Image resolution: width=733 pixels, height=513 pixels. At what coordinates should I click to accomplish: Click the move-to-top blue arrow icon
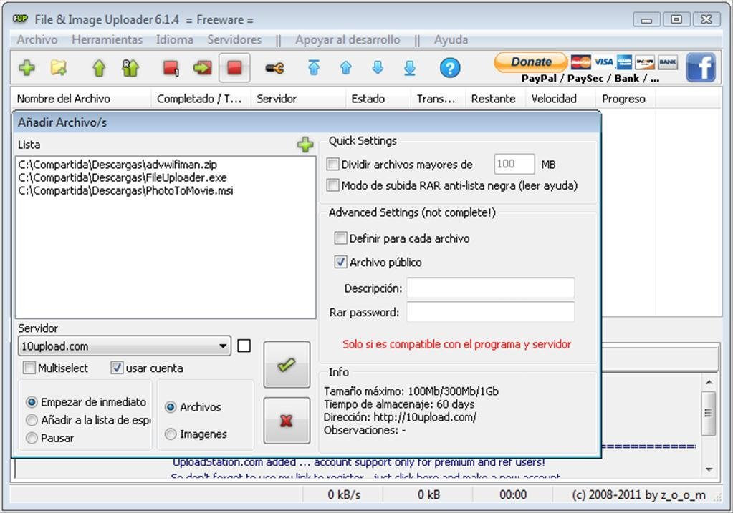click(x=314, y=68)
